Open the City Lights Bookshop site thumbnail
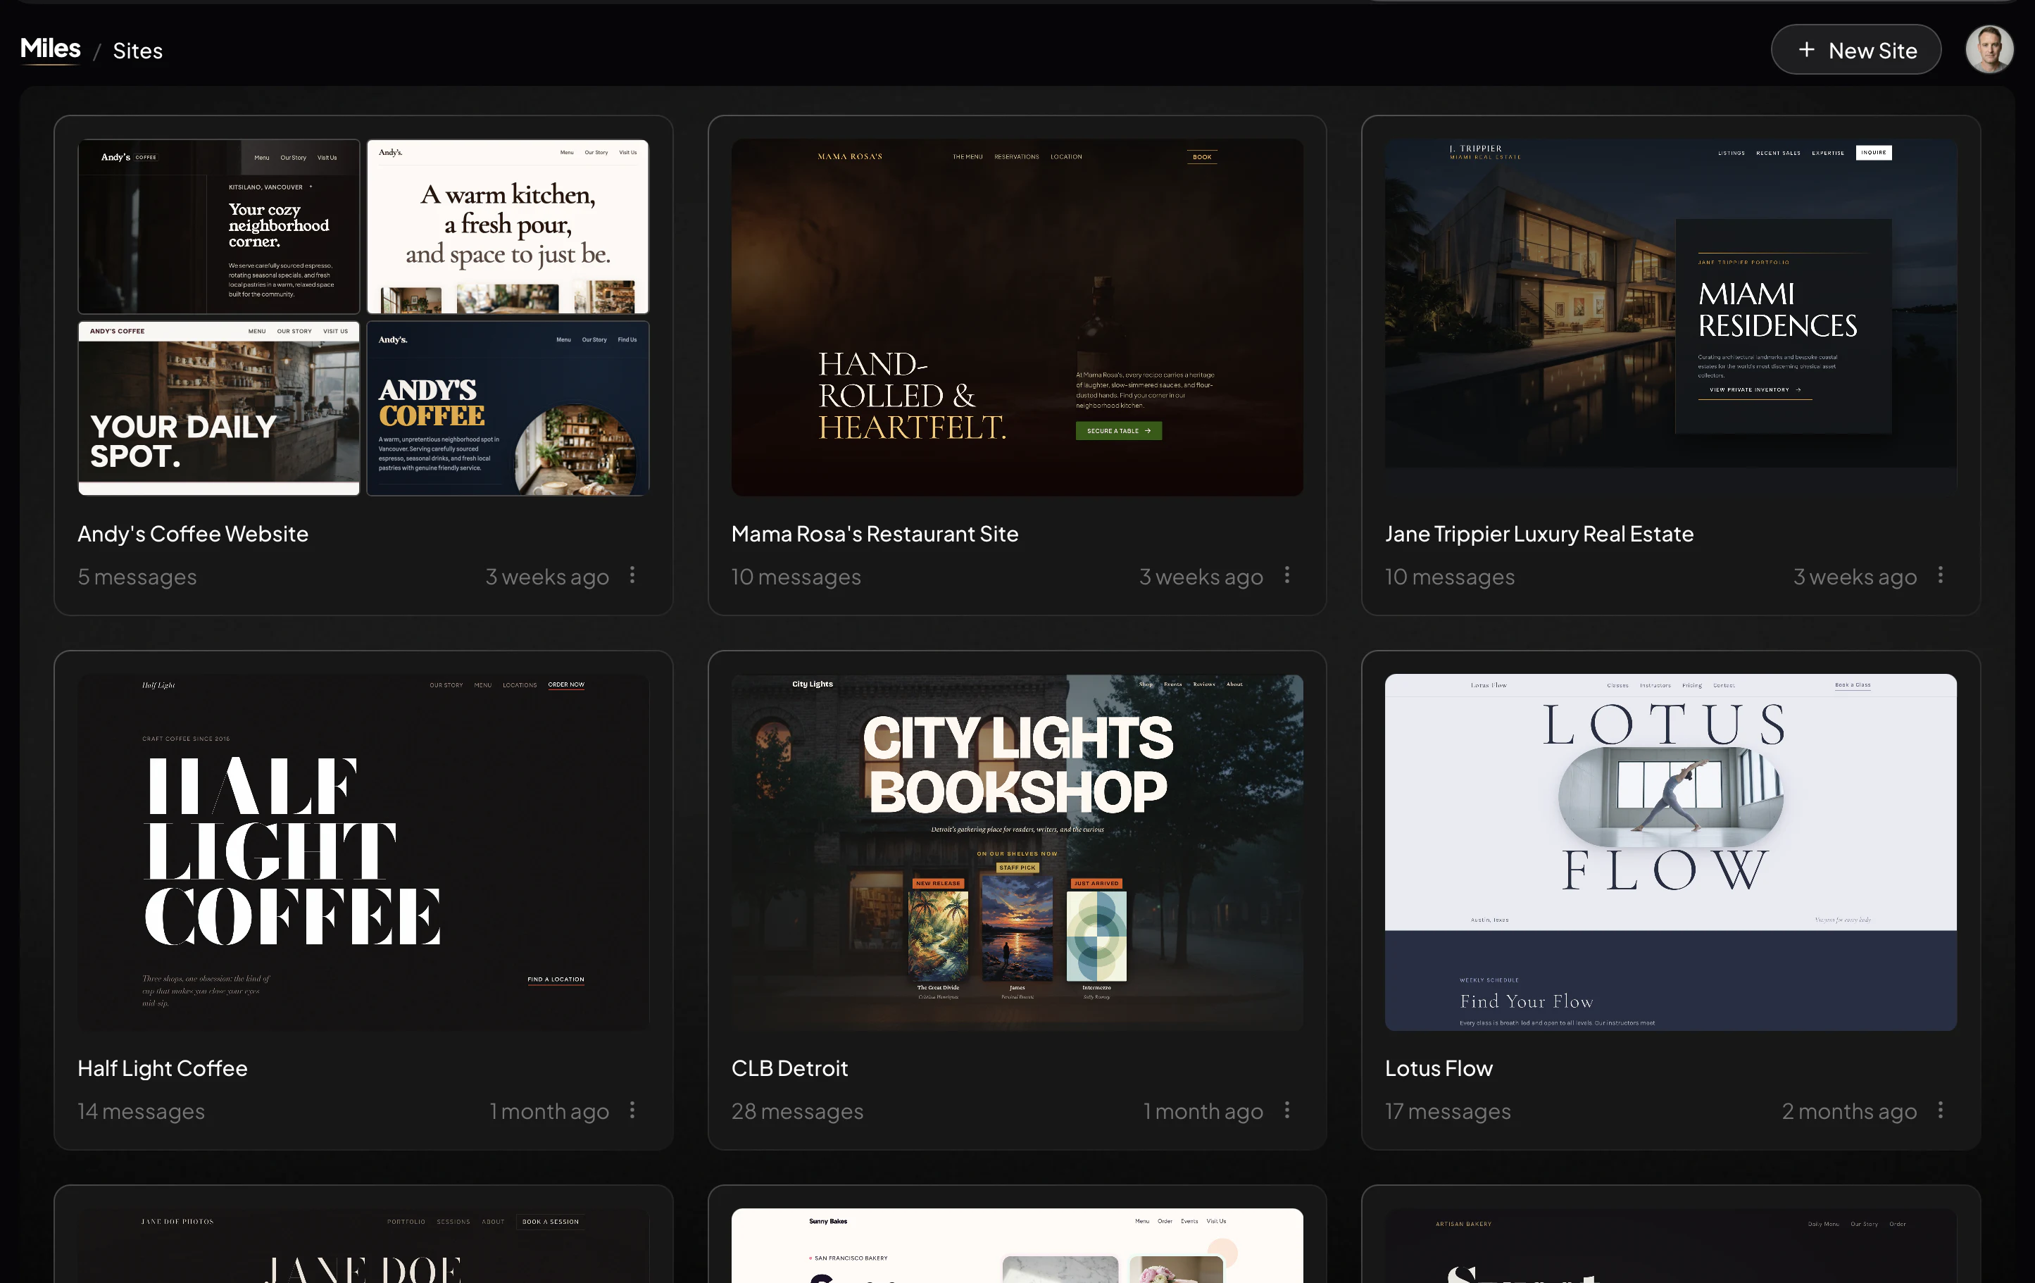2035x1283 pixels. [1017, 852]
